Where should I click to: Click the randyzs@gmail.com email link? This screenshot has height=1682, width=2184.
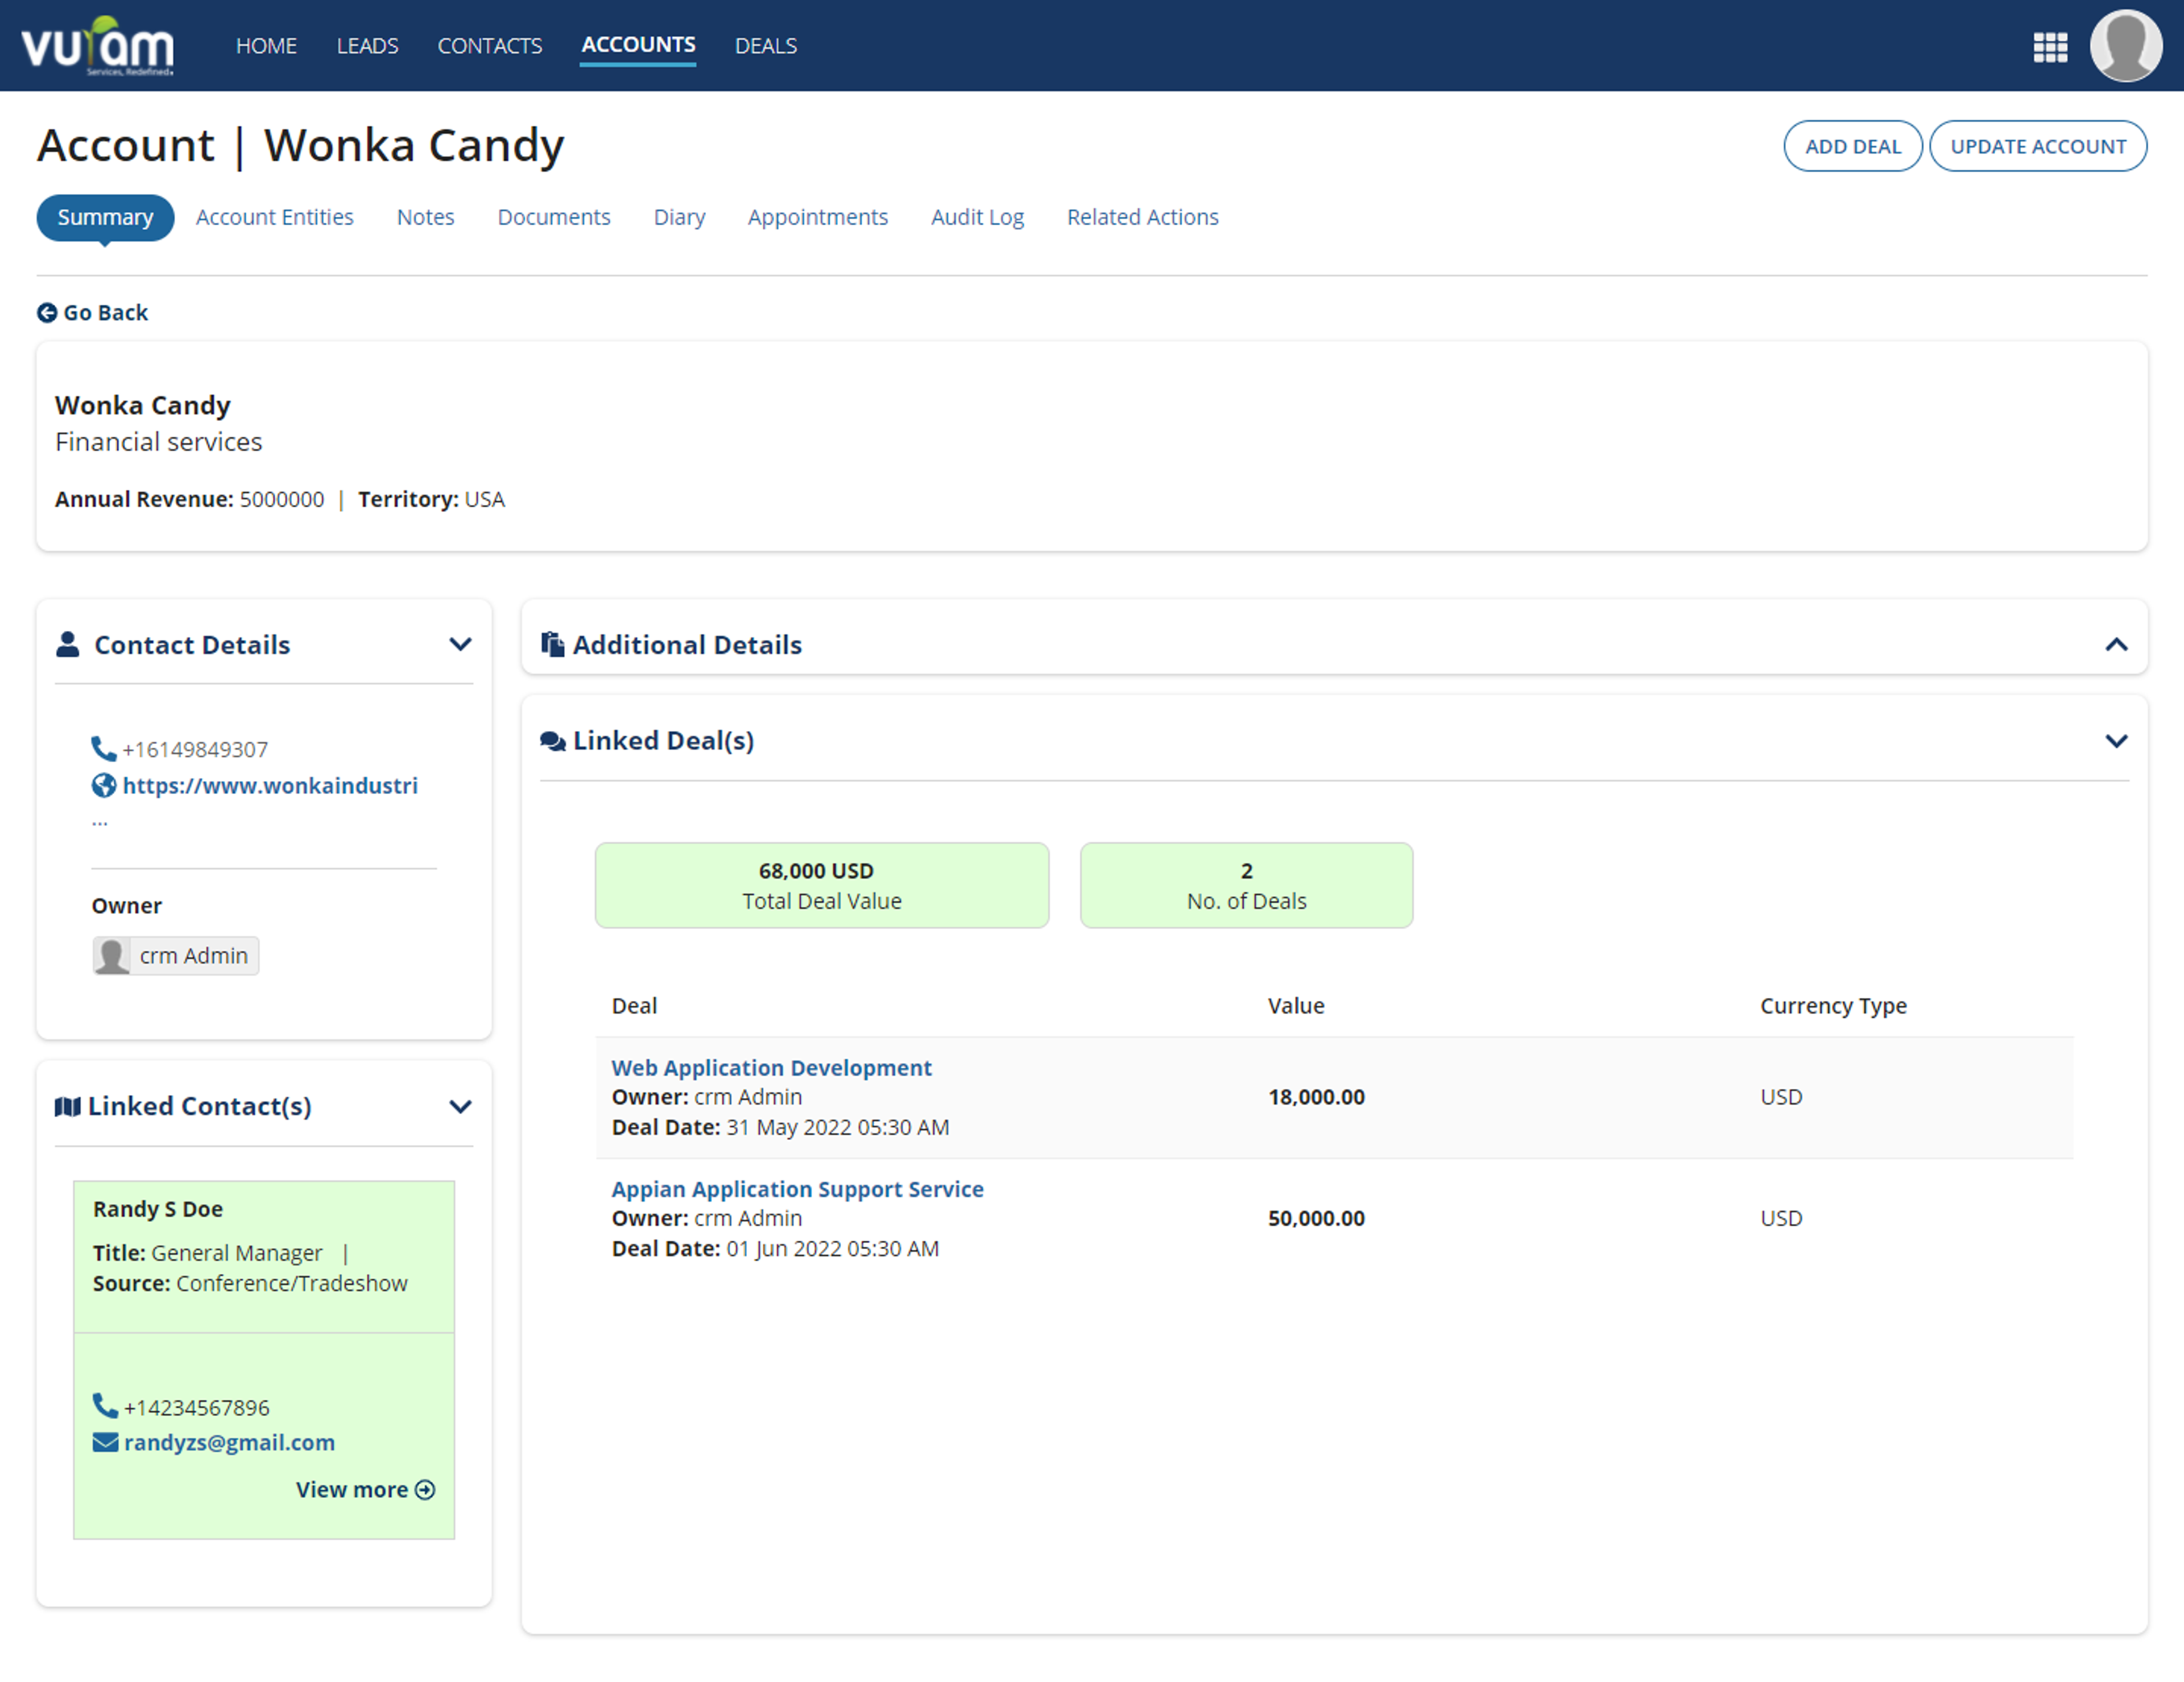229,1442
